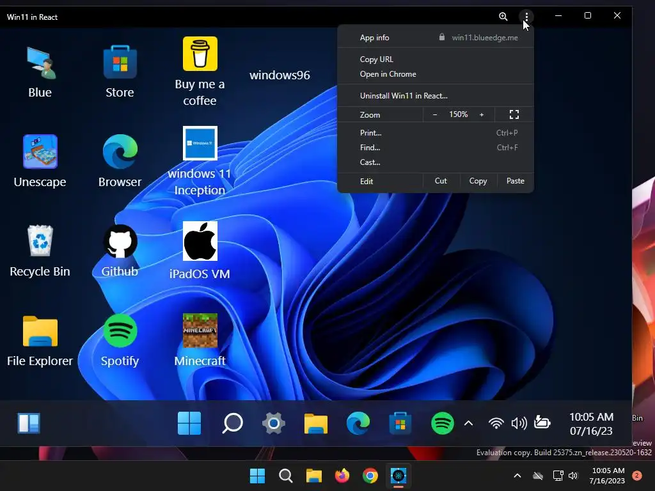
Task: Open the Github desktop icon
Action: tap(120, 251)
